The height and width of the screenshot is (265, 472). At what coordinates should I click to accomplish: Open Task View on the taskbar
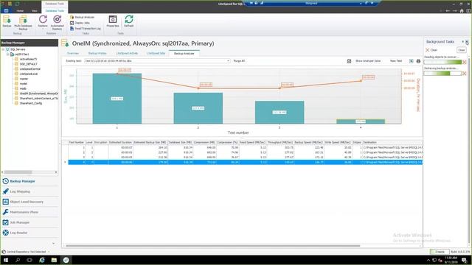(x=29, y=260)
